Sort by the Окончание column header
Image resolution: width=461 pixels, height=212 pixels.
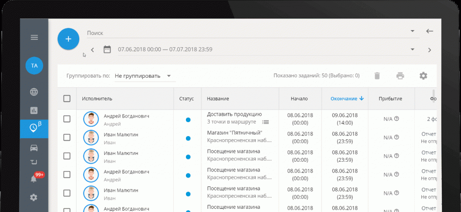coord(347,99)
